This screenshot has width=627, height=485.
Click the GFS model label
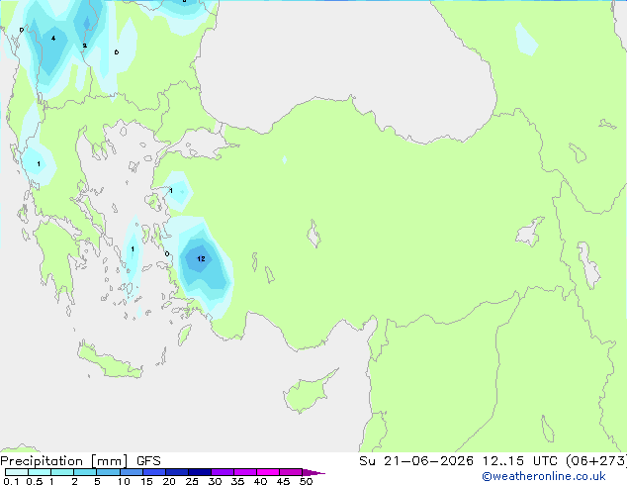pyautogui.click(x=148, y=461)
